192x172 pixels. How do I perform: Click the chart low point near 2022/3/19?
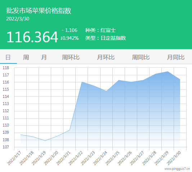pyautogui.click(x=45, y=140)
